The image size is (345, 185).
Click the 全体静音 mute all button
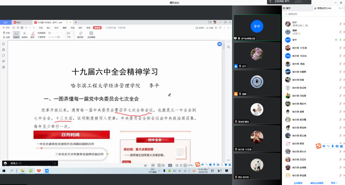(298, 183)
